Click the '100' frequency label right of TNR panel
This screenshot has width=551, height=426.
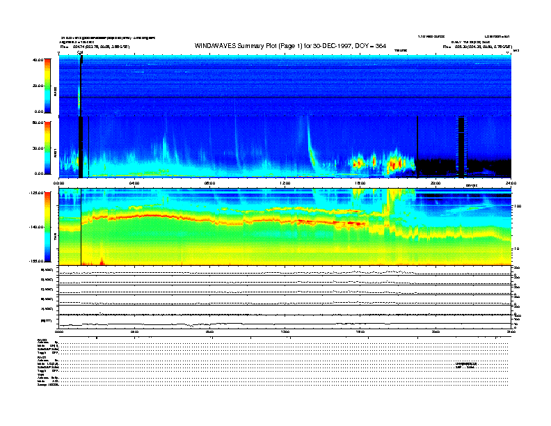point(518,206)
